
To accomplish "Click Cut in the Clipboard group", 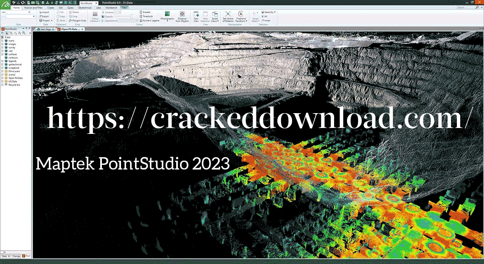I will (x=60, y=12).
